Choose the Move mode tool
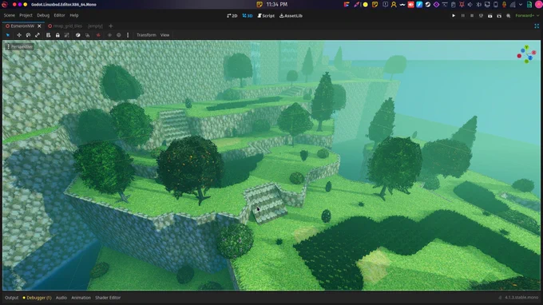The height and width of the screenshot is (305, 543). (19, 35)
